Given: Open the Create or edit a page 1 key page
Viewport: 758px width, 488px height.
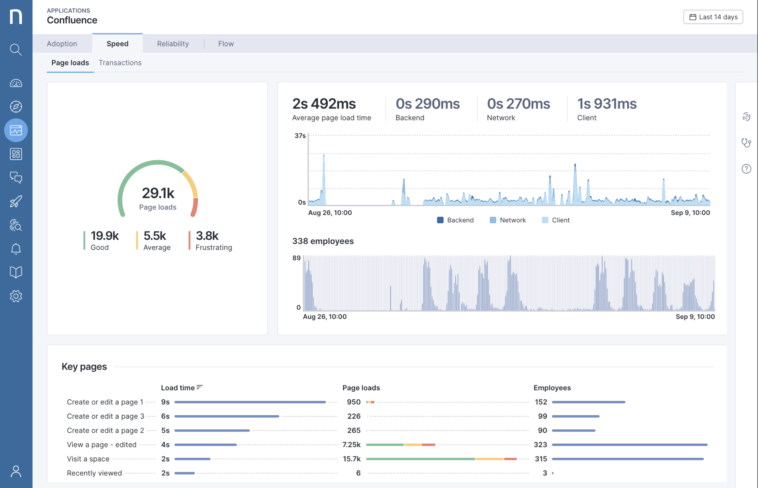Looking at the screenshot, I should click(x=105, y=402).
